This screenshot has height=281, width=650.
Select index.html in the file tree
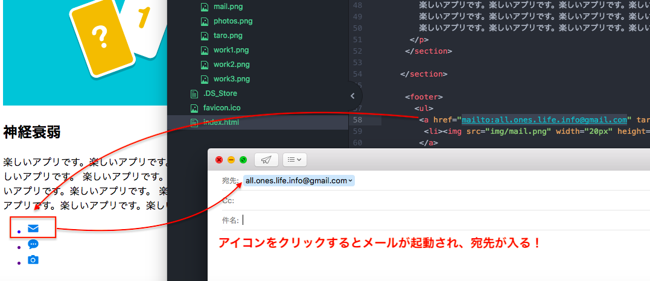coord(220,122)
